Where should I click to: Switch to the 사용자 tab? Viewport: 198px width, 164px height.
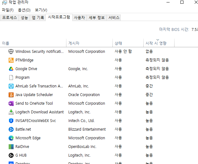coord(79,18)
